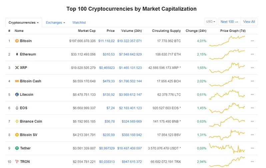Click Ethereum's 7d price graph

(x=227, y=54)
